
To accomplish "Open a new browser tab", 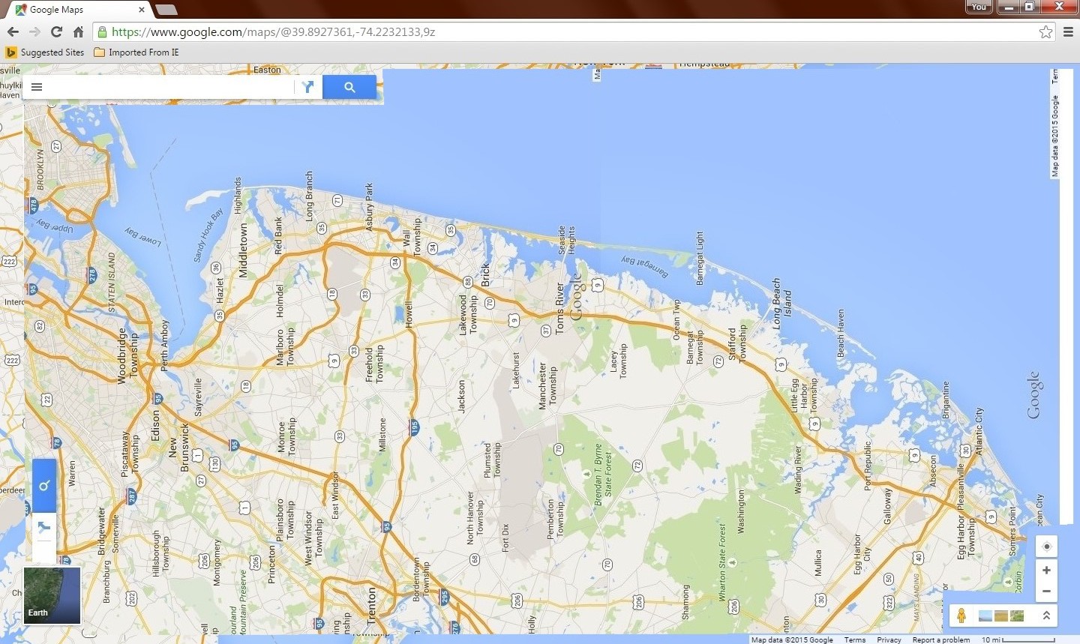I will (166, 10).
